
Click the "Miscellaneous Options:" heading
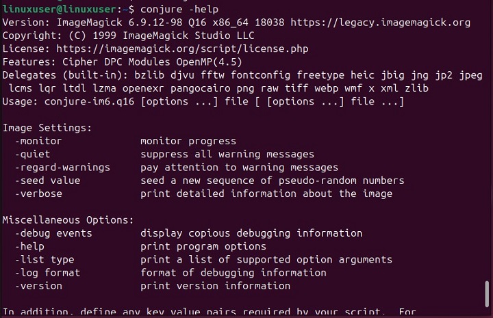coord(68,220)
